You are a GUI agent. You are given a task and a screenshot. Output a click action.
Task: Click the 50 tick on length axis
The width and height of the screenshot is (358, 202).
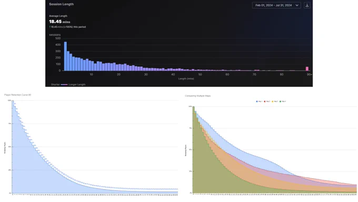pos(200,74)
